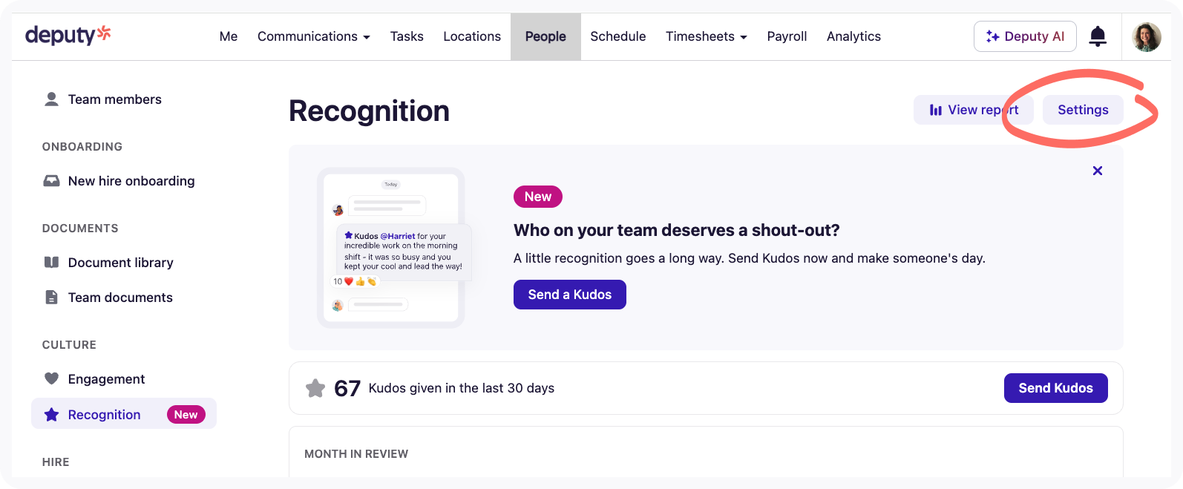This screenshot has width=1183, height=489.
Task: Open the Payroll menu item
Action: 787,36
